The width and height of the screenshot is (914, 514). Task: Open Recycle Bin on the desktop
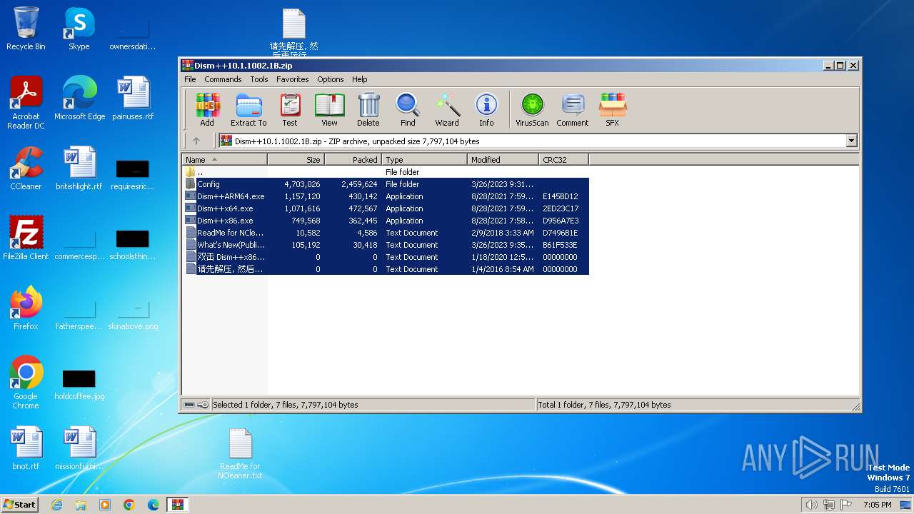point(26,29)
